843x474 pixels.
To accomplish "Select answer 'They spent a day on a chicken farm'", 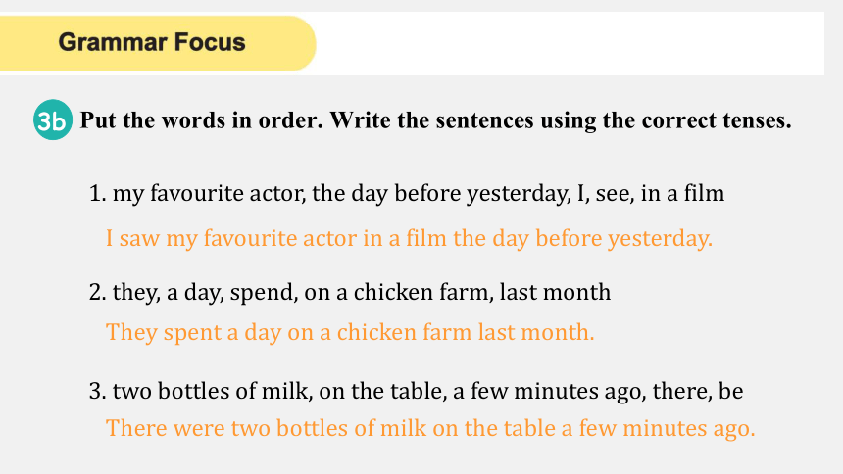I will pyautogui.click(x=350, y=332).
